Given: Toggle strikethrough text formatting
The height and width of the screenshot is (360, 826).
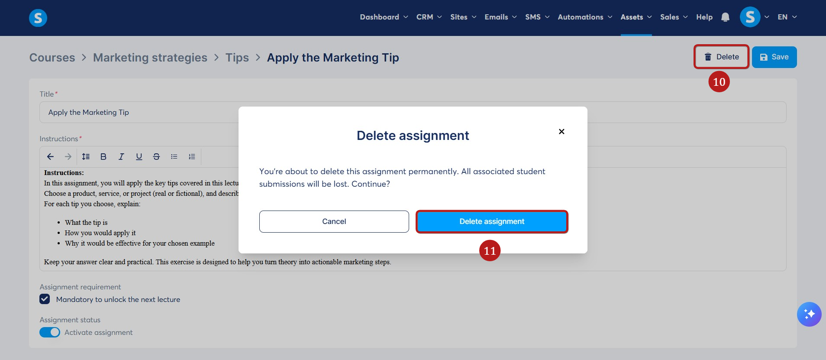Looking at the screenshot, I should [156, 157].
